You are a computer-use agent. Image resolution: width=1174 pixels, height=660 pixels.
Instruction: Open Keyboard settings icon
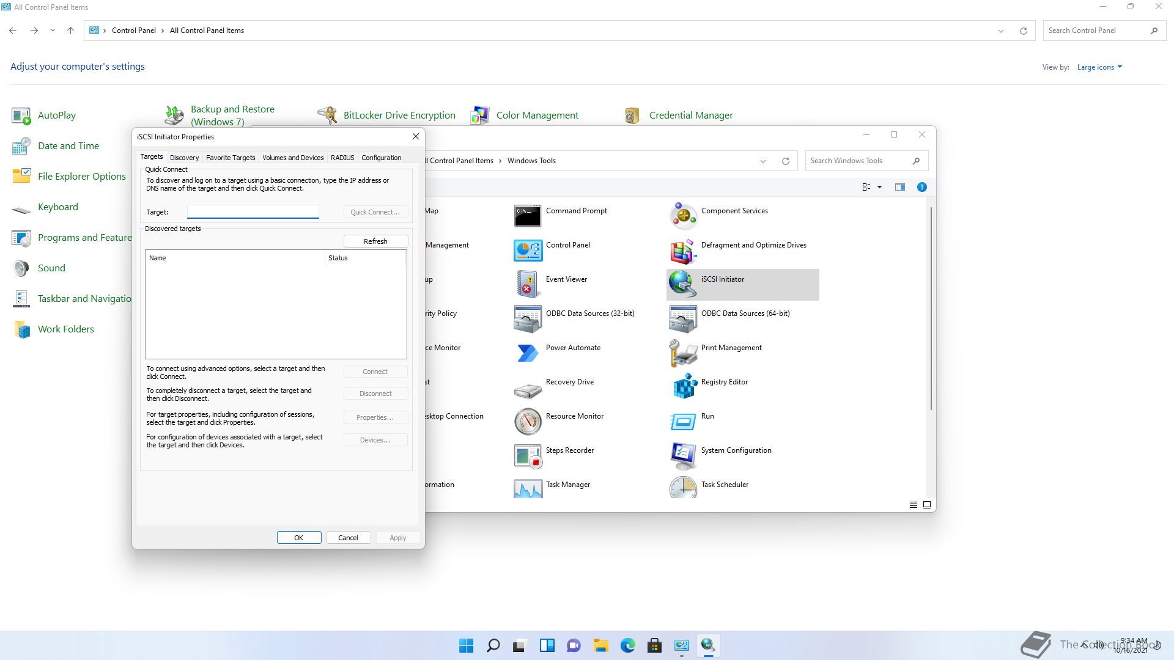click(45, 207)
